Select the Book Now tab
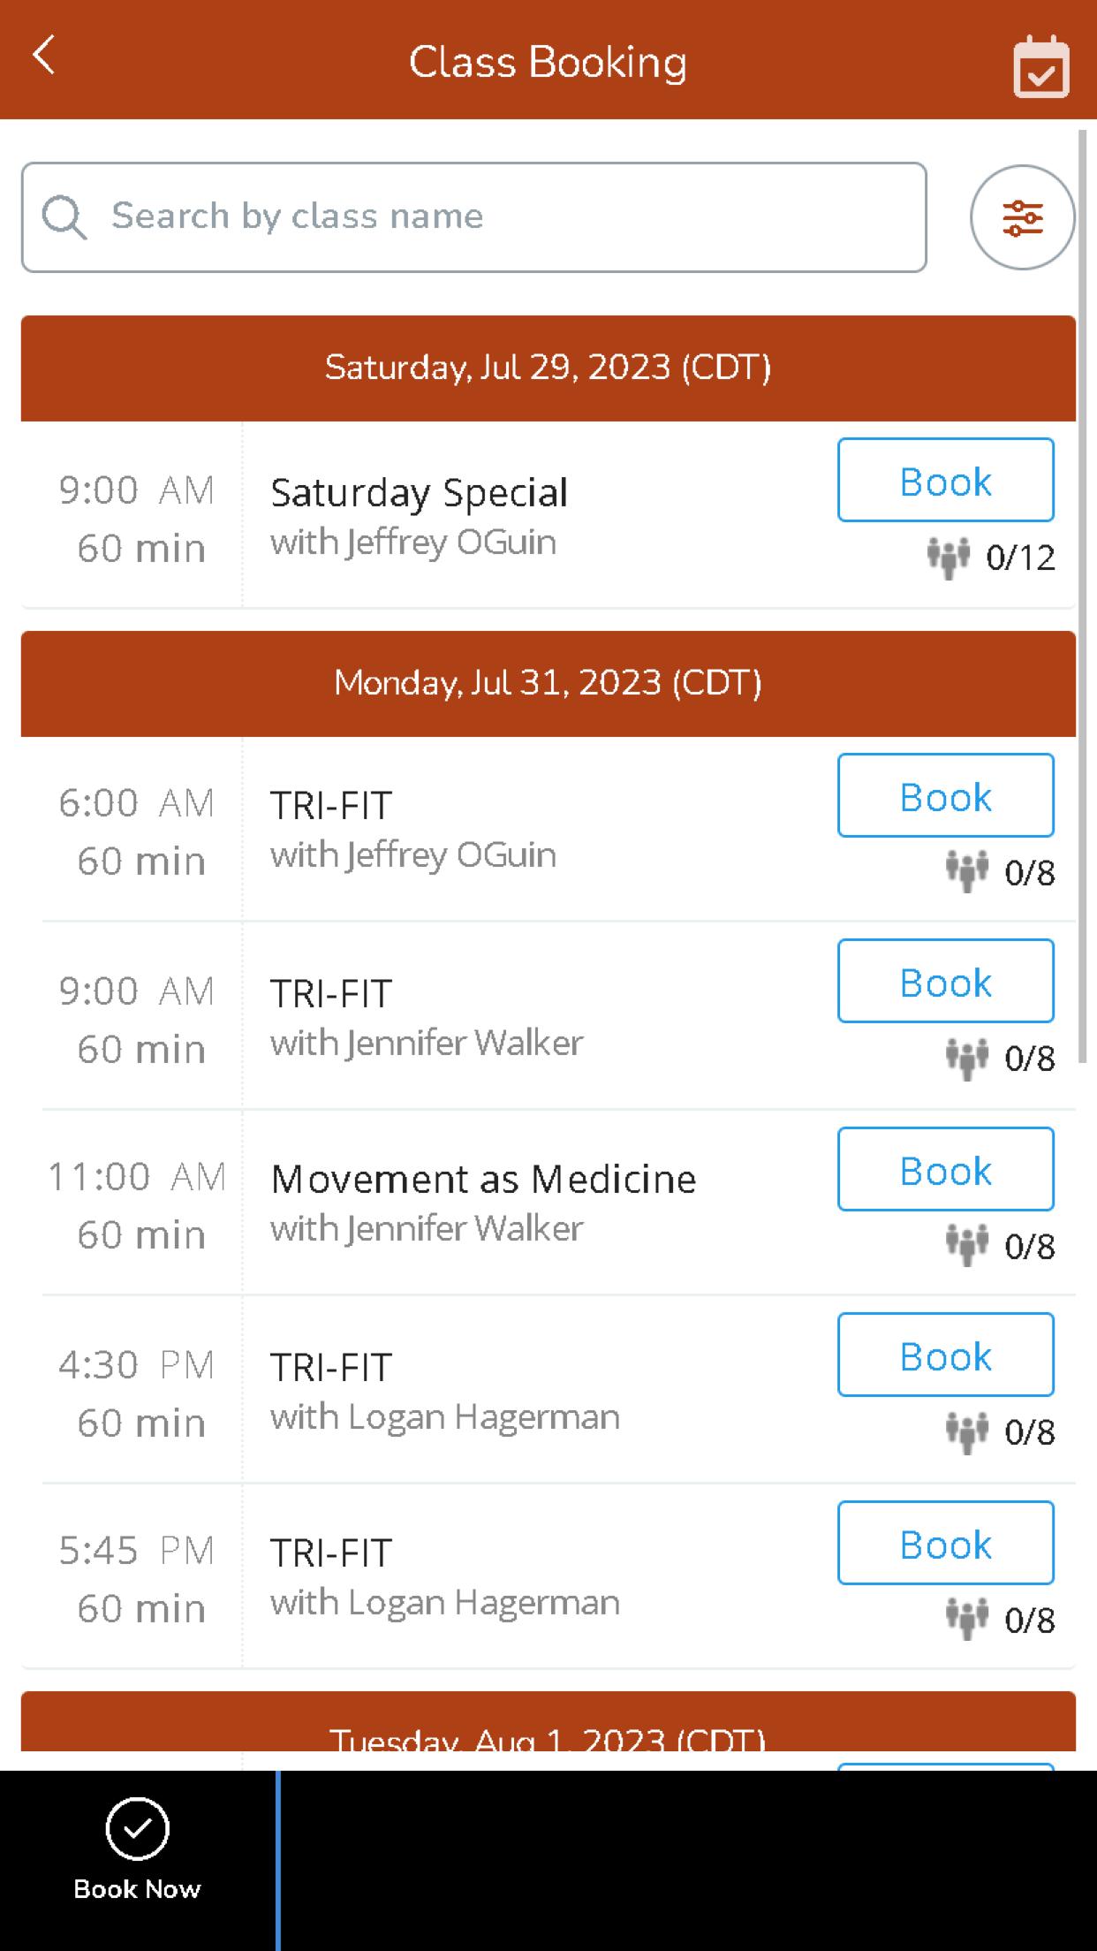Viewport: 1097px width, 1951px height. [x=138, y=1860]
